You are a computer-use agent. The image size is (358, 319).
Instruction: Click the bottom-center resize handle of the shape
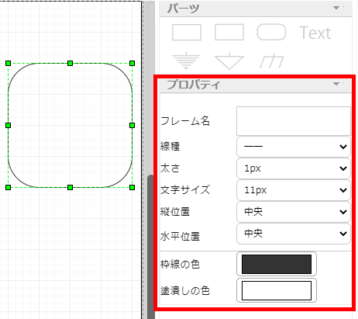point(70,187)
